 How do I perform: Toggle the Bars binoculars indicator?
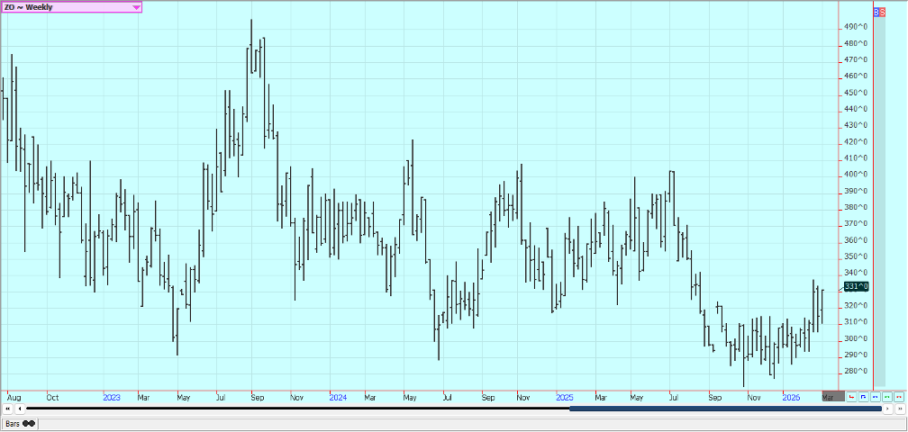[x=29, y=423]
